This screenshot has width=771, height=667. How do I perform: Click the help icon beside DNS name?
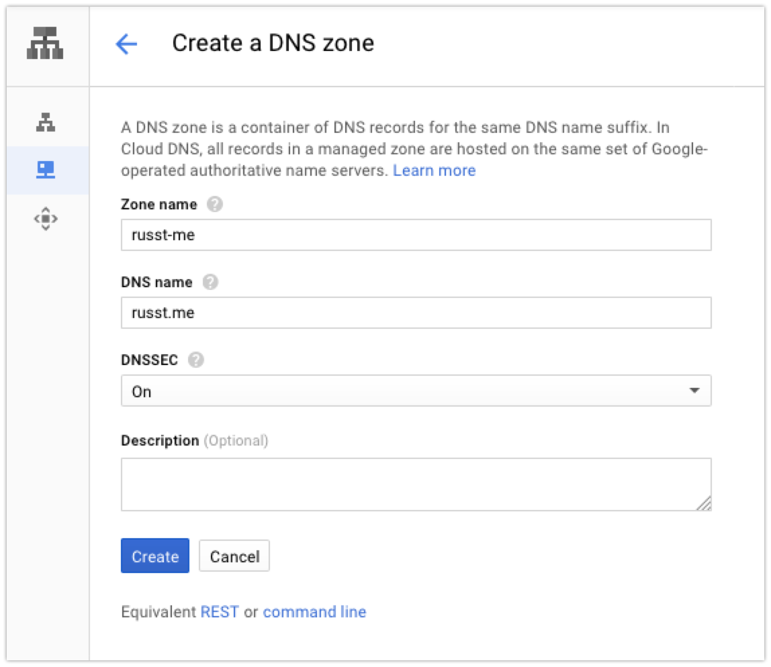click(210, 282)
